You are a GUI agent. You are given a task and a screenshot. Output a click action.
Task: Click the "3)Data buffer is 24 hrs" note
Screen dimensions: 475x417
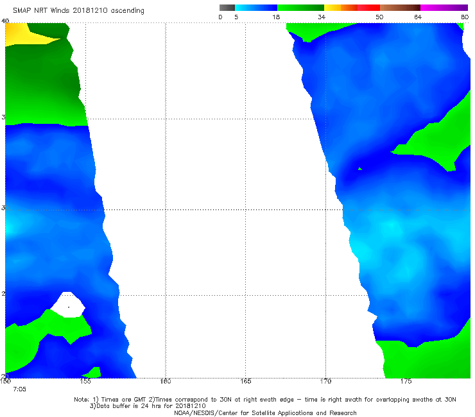[148, 406]
